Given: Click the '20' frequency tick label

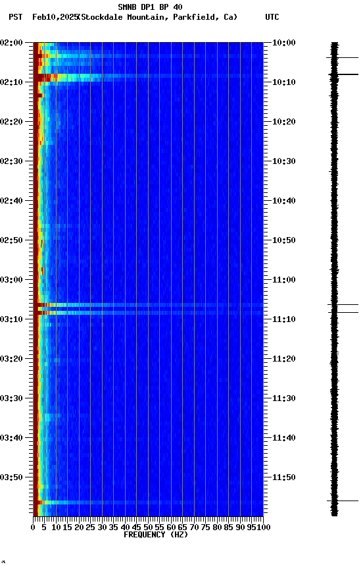Looking at the screenshot, I should pos(79,528).
